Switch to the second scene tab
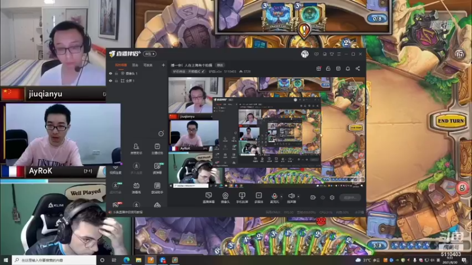472x265 pixels. (x=135, y=65)
